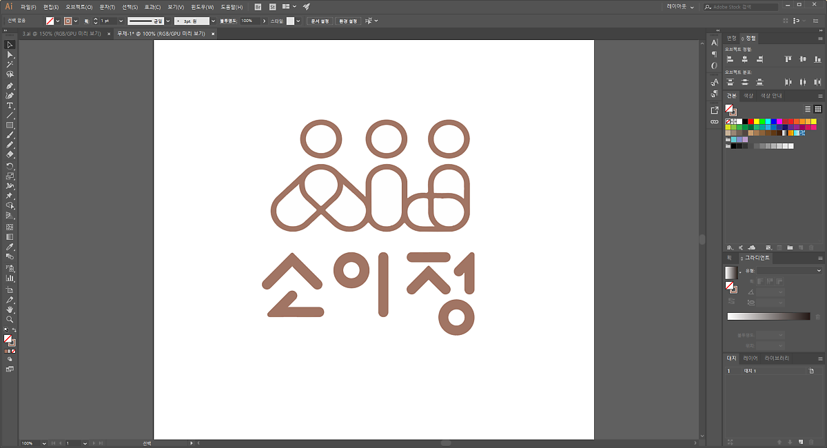Switch swatches panel to list view
This screenshot has height=448, width=827.
point(808,109)
